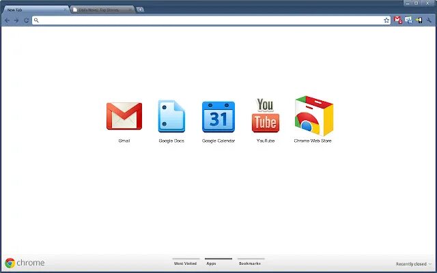Open the Gmail checker extension icon
Screen dimensions: 437x273
point(397,20)
